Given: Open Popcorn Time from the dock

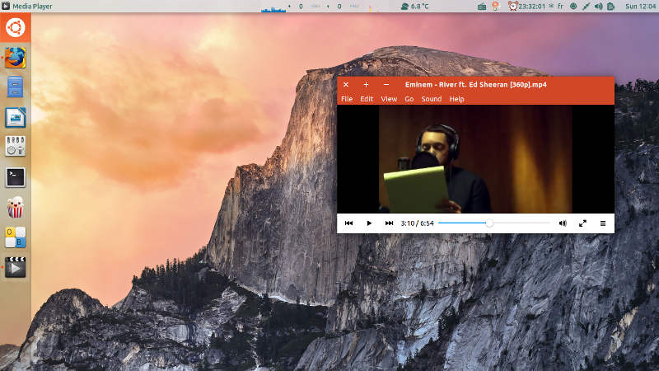Looking at the screenshot, I should (x=16, y=208).
